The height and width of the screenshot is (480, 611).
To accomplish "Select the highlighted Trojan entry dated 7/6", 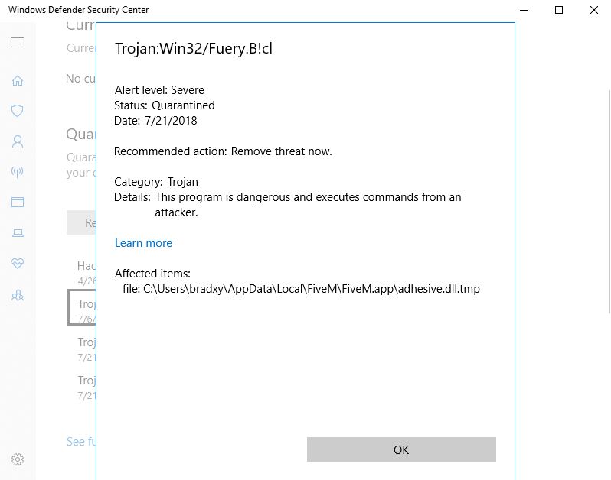I will click(82, 307).
